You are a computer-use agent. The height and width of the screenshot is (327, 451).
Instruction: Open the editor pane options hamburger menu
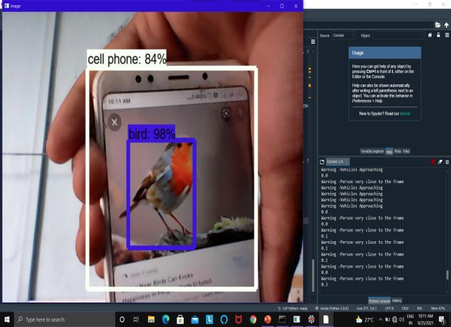click(x=313, y=42)
